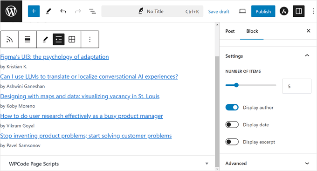The height and width of the screenshot is (171, 317).
Task: Open the editor Options menu
Action: (x=313, y=11)
